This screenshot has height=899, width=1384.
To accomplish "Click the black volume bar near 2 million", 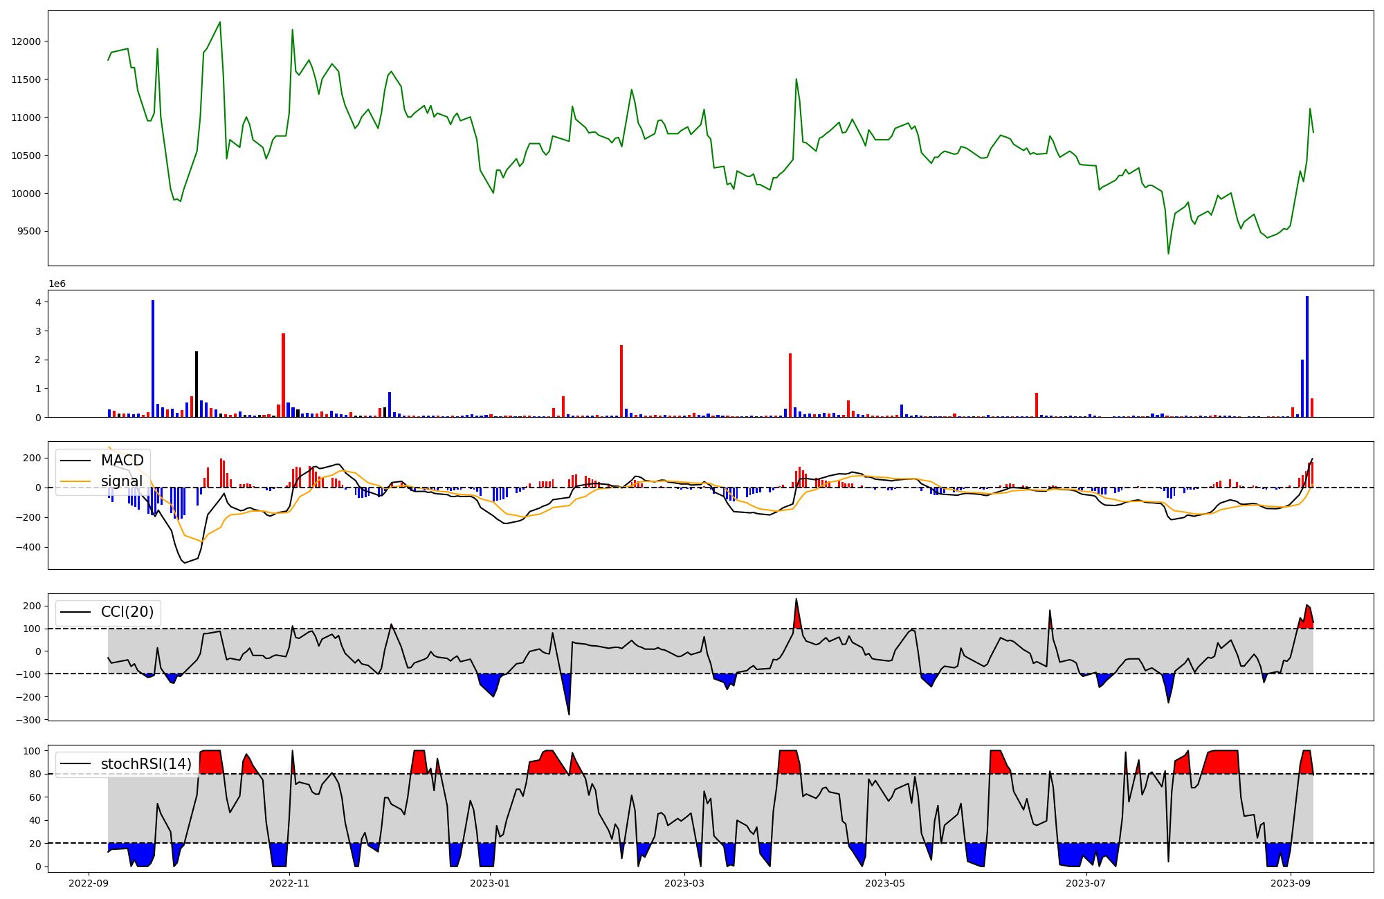I will coord(197,384).
